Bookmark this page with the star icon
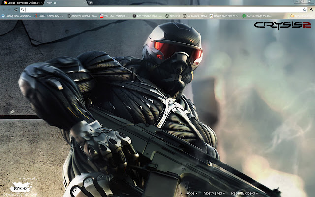The image size is (315, 197). 305,9
